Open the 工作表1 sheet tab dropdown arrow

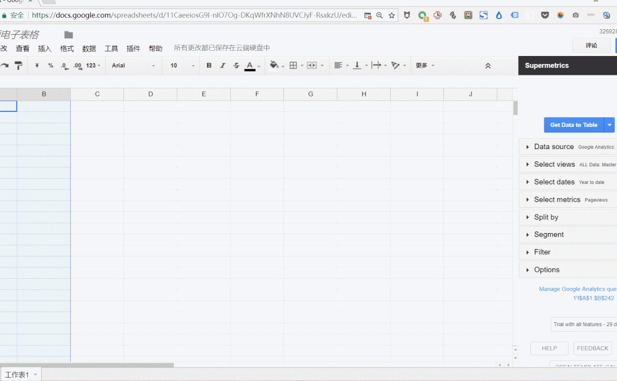pos(35,374)
